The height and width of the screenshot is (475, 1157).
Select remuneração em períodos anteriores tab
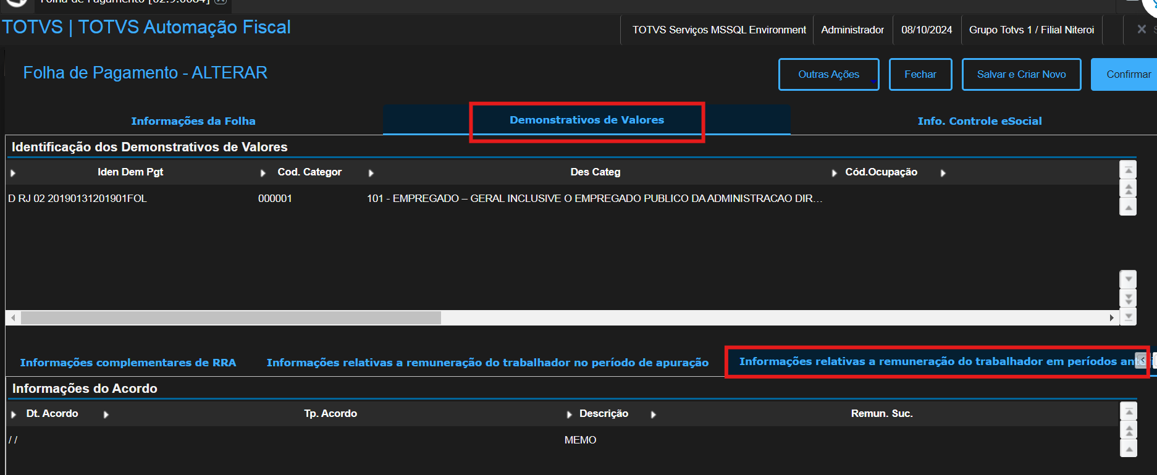(x=936, y=361)
